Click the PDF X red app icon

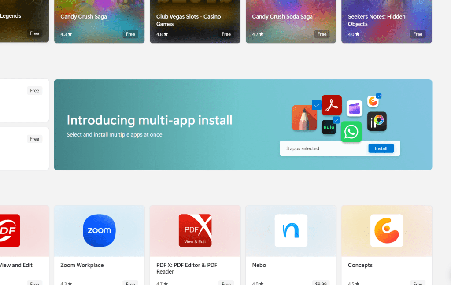pos(195,230)
